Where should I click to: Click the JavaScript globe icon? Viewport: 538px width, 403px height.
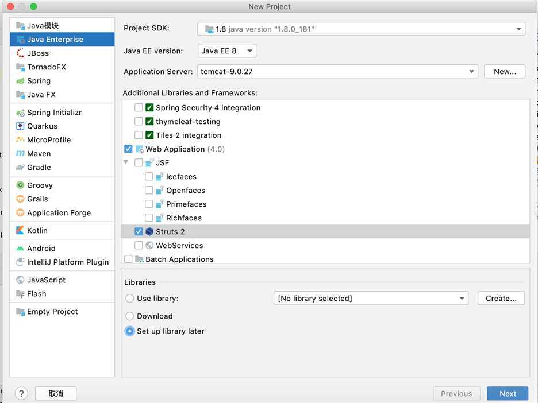point(20,280)
